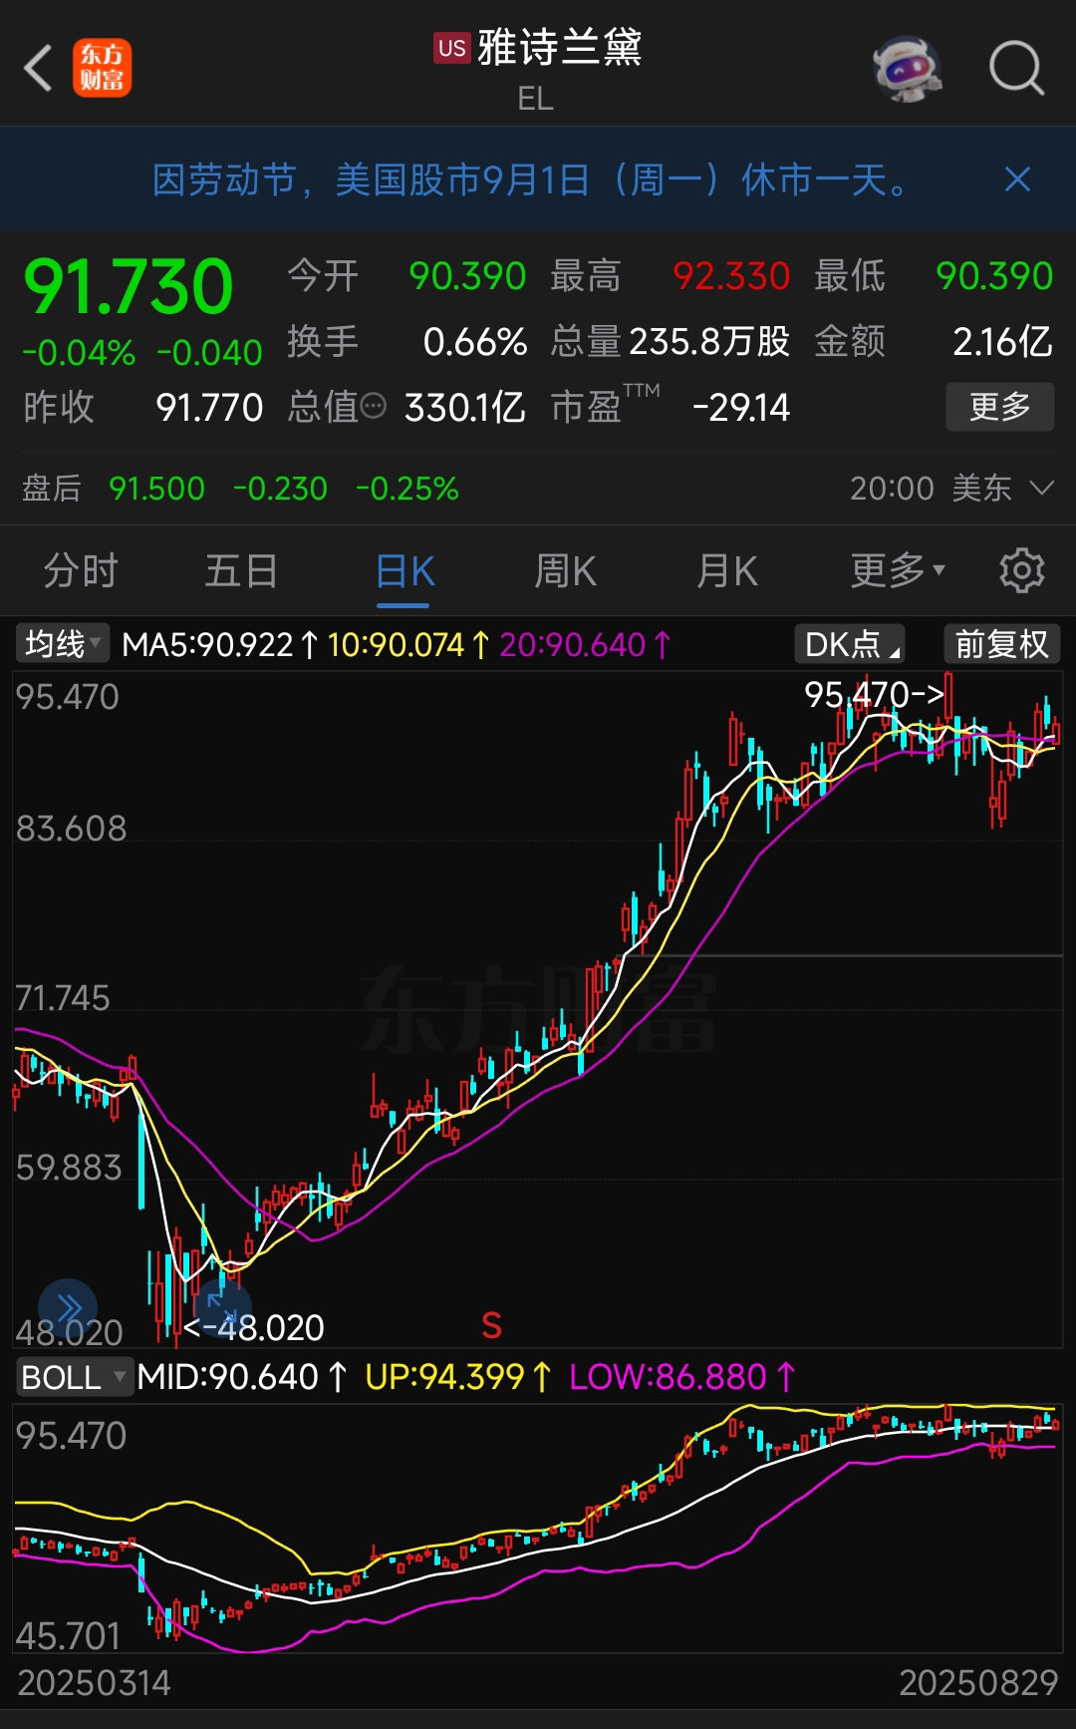Tap the 总值 330.1亿 market cap value
The width and height of the screenshot is (1076, 1729).
(464, 407)
